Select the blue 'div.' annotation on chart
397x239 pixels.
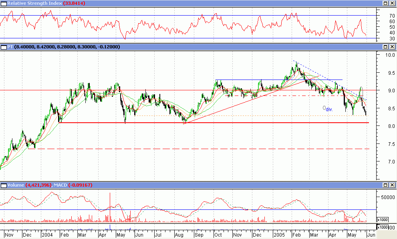[329, 110]
